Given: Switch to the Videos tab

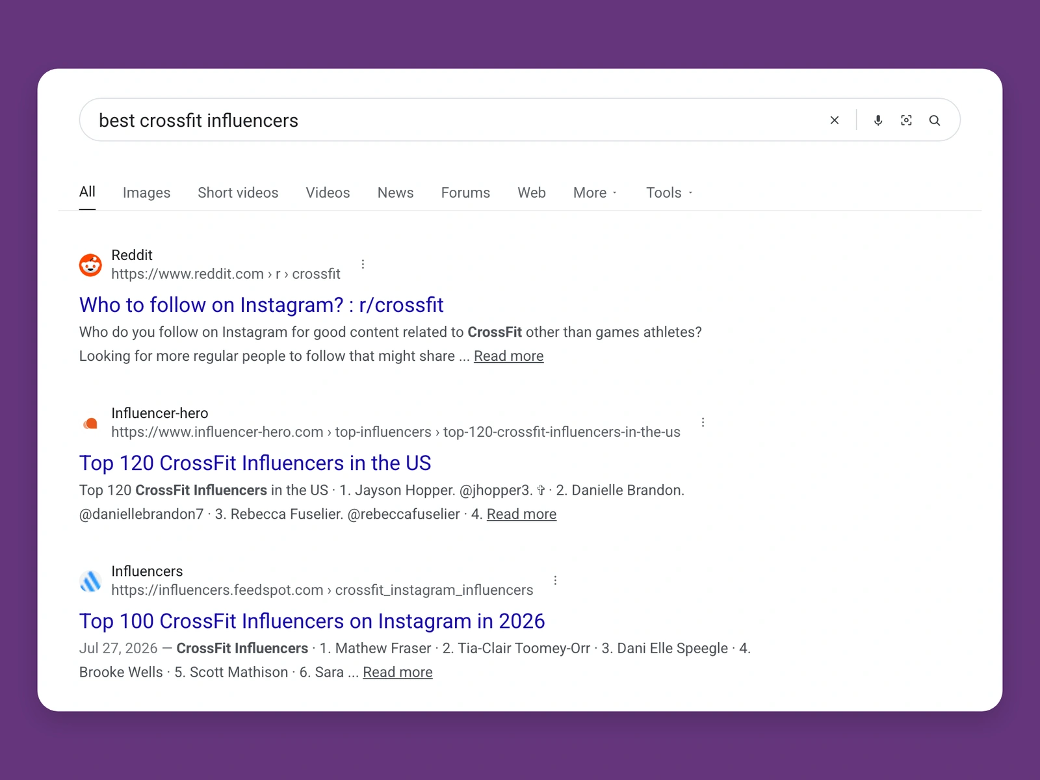Looking at the screenshot, I should pos(328,192).
